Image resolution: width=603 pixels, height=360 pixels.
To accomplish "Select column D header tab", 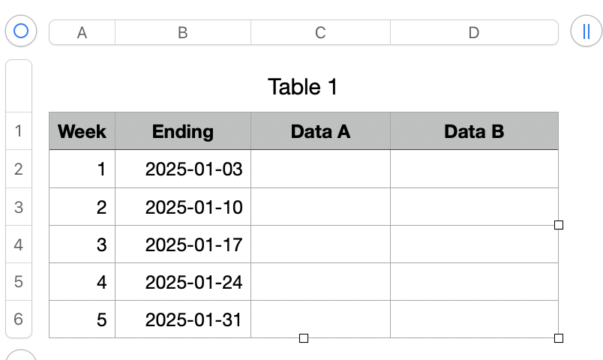I will click(x=473, y=32).
